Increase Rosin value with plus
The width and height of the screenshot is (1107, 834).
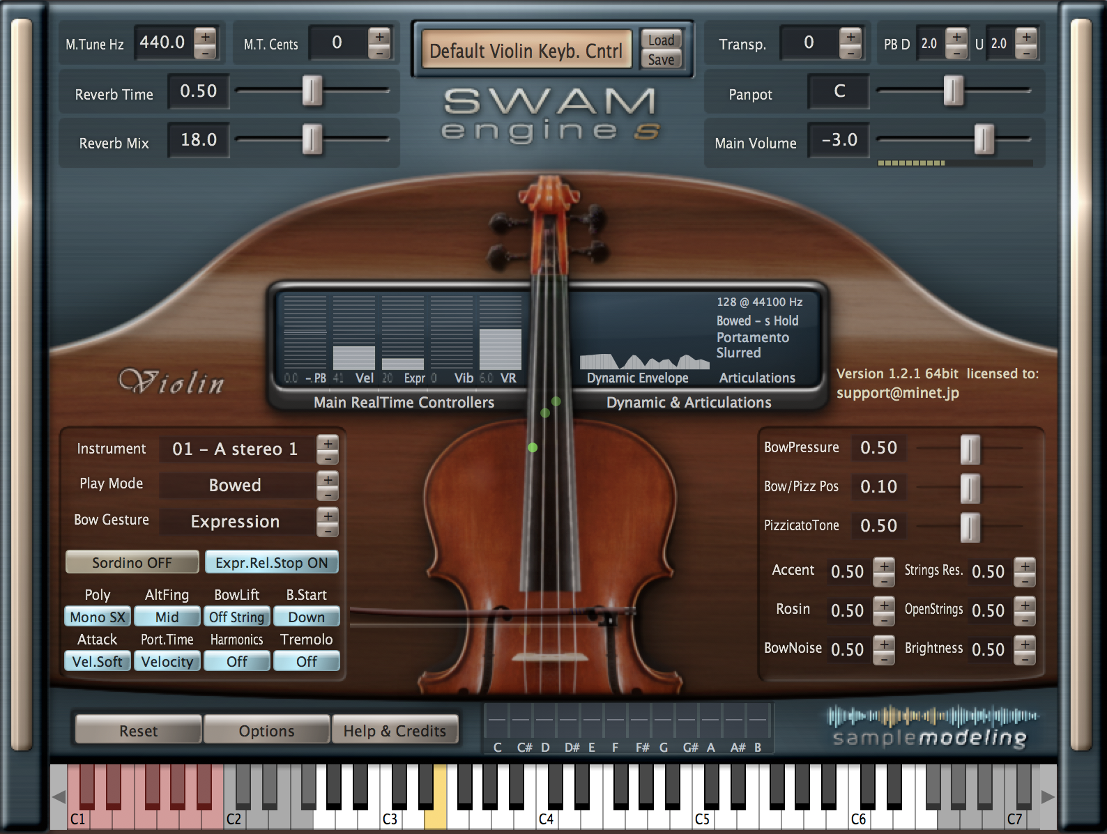coord(884,605)
